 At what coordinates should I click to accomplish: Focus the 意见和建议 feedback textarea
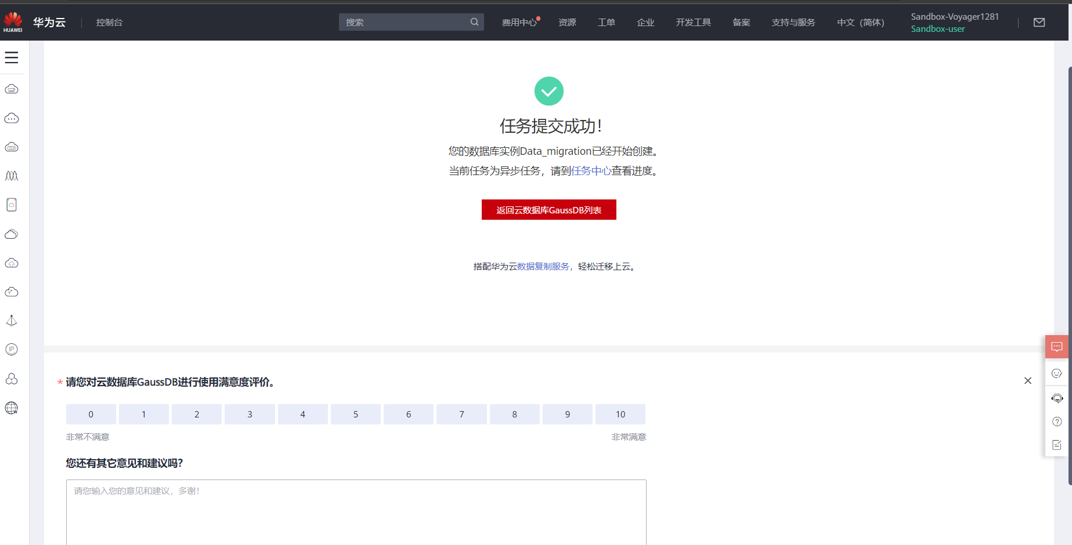pos(356,512)
